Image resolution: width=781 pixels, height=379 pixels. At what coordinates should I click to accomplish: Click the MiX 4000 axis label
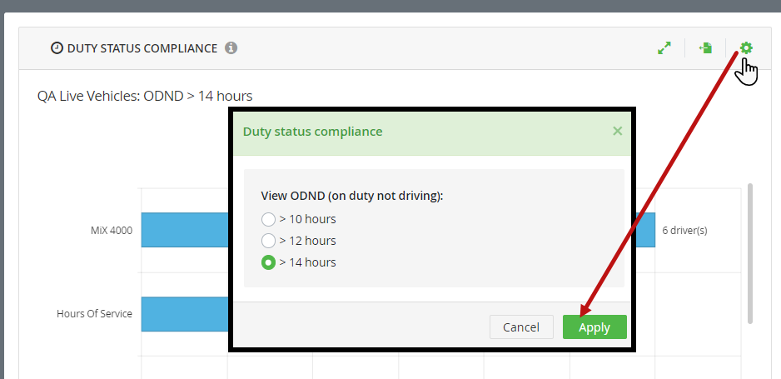[112, 231]
